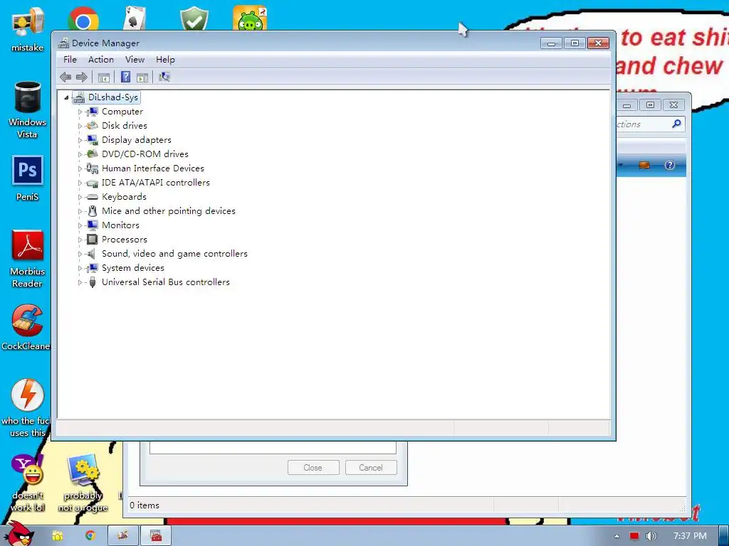The width and height of the screenshot is (729, 546).
Task: Collapse the DiLshad-Sys root node
Action: [x=66, y=97]
